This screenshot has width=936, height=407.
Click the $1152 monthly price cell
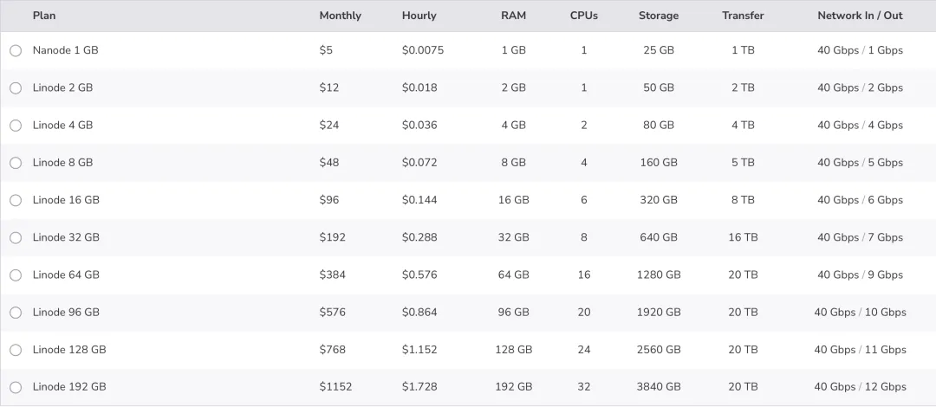[x=335, y=387]
